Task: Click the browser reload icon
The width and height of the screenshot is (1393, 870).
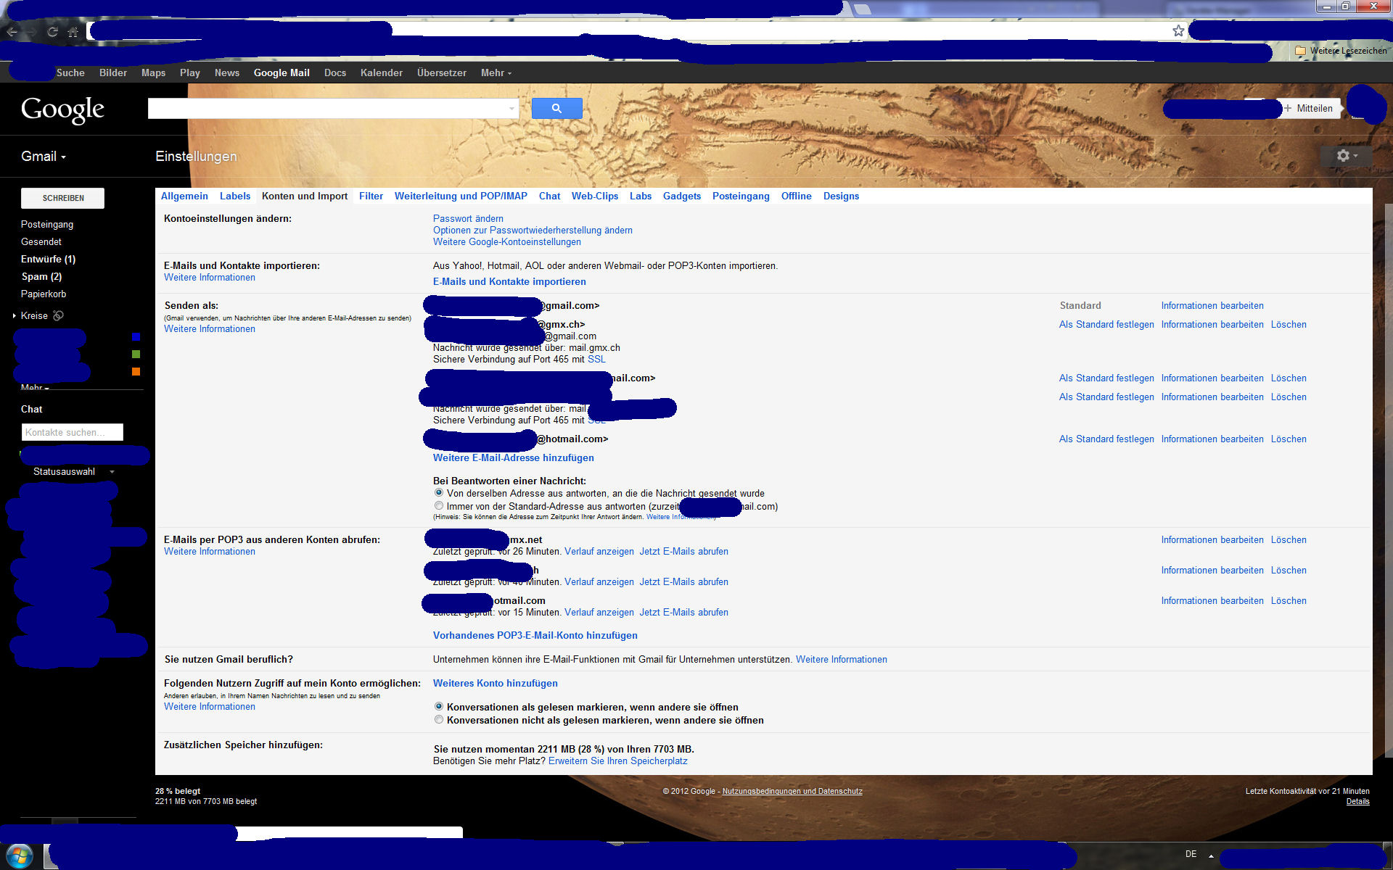Action: tap(52, 31)
